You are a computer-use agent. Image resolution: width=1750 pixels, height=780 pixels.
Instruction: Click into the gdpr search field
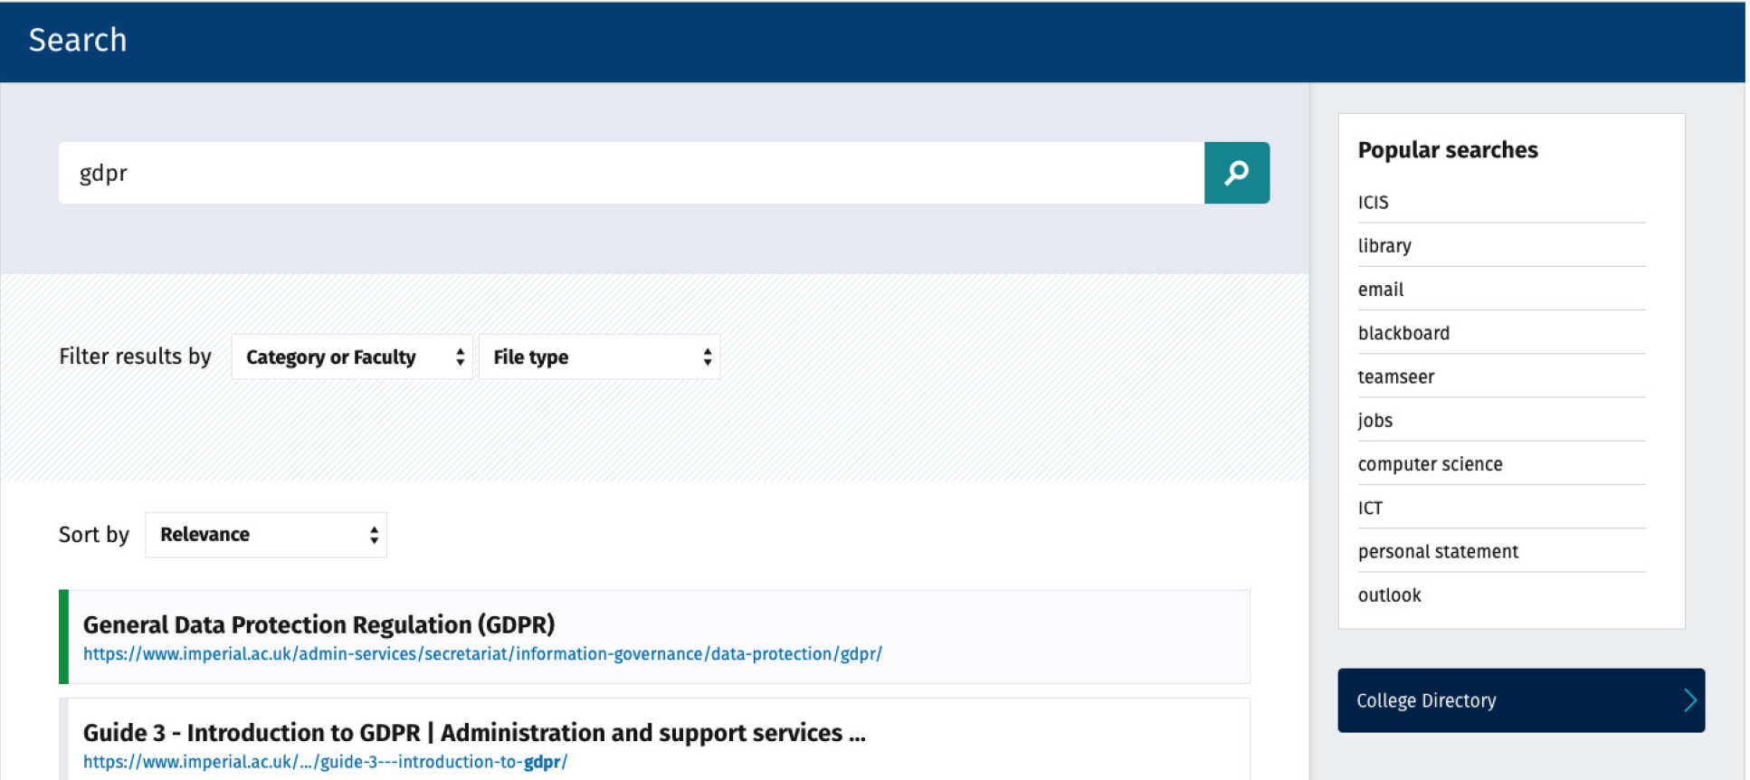pos(631,173)
